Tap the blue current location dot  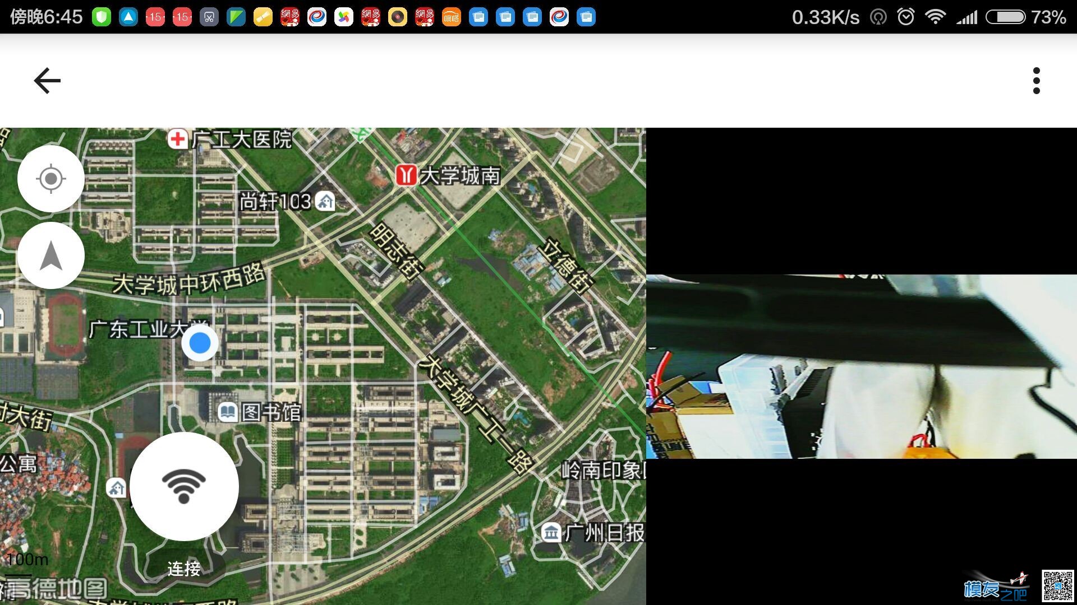(x=200, y=343)
